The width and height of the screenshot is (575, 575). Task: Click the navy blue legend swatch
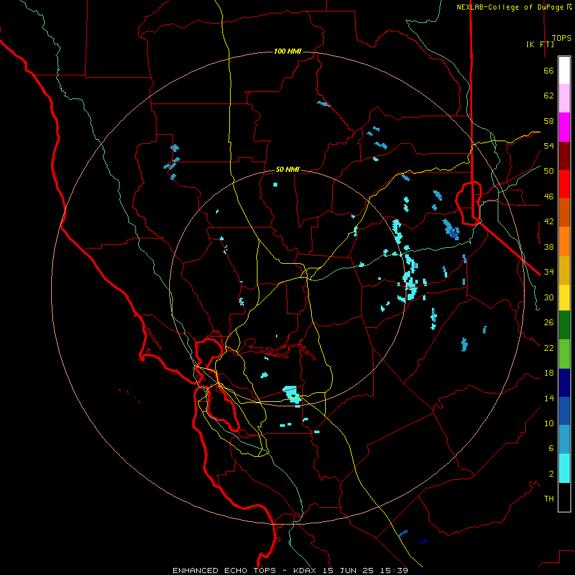pyautogui.click(x=564, y=383)
